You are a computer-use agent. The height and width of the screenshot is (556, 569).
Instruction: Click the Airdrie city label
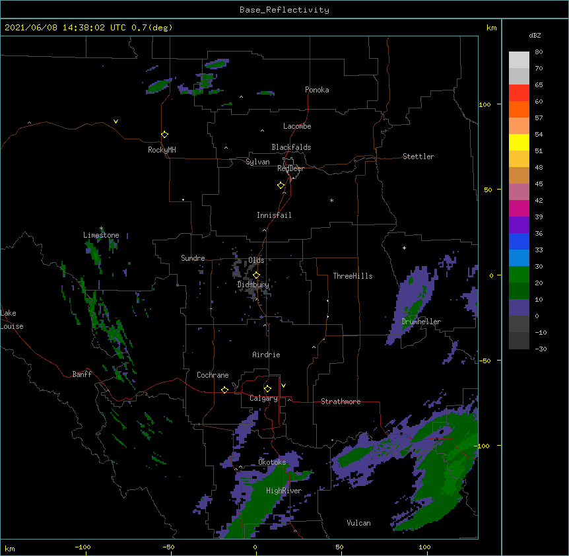pyautogui.click(x=267, y=355)
